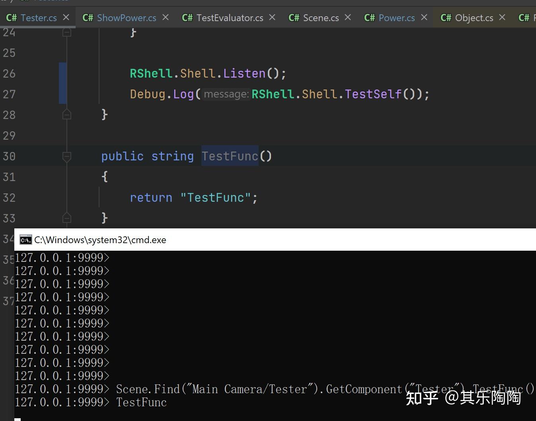Click the C# icon on Scene.cs tab
The width and height of the screenshot is (536, 421).
pos(293,18)
